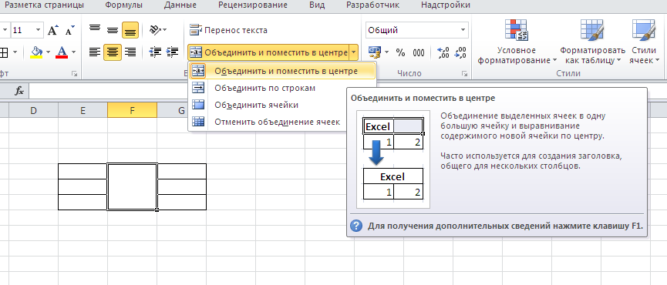Apply accounting currency number format
667x285 pixels.
374,52
